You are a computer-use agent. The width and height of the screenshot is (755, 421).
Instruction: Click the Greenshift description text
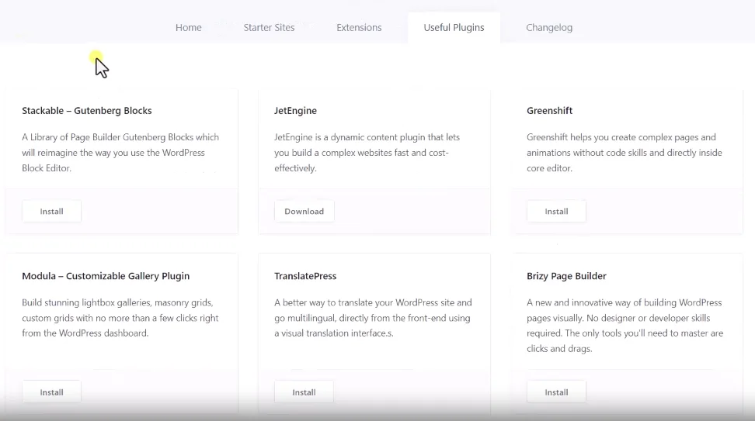tap(621, 153)
